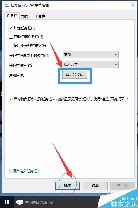138x208 pixels.
Task: Click the chevron arrow on 底部 combo box
Action: (116, 54)
